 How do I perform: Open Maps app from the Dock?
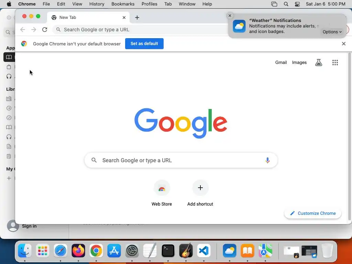(x=265, y=251)
